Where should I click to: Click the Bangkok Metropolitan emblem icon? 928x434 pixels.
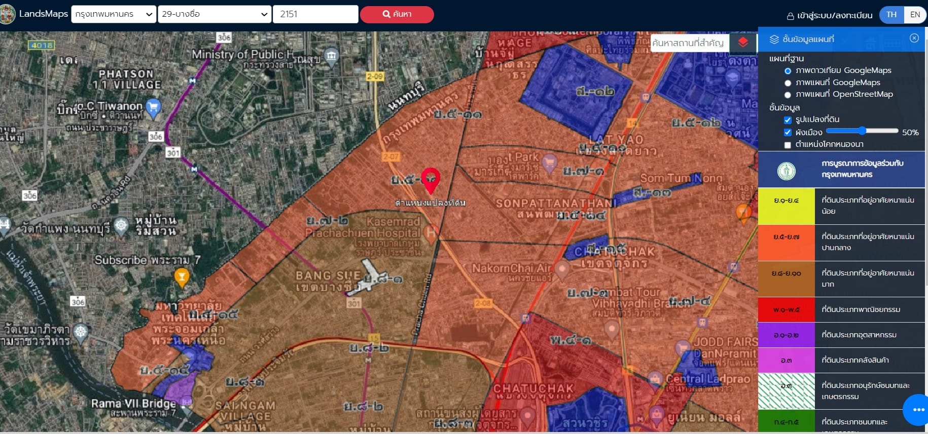click(786, 171)
